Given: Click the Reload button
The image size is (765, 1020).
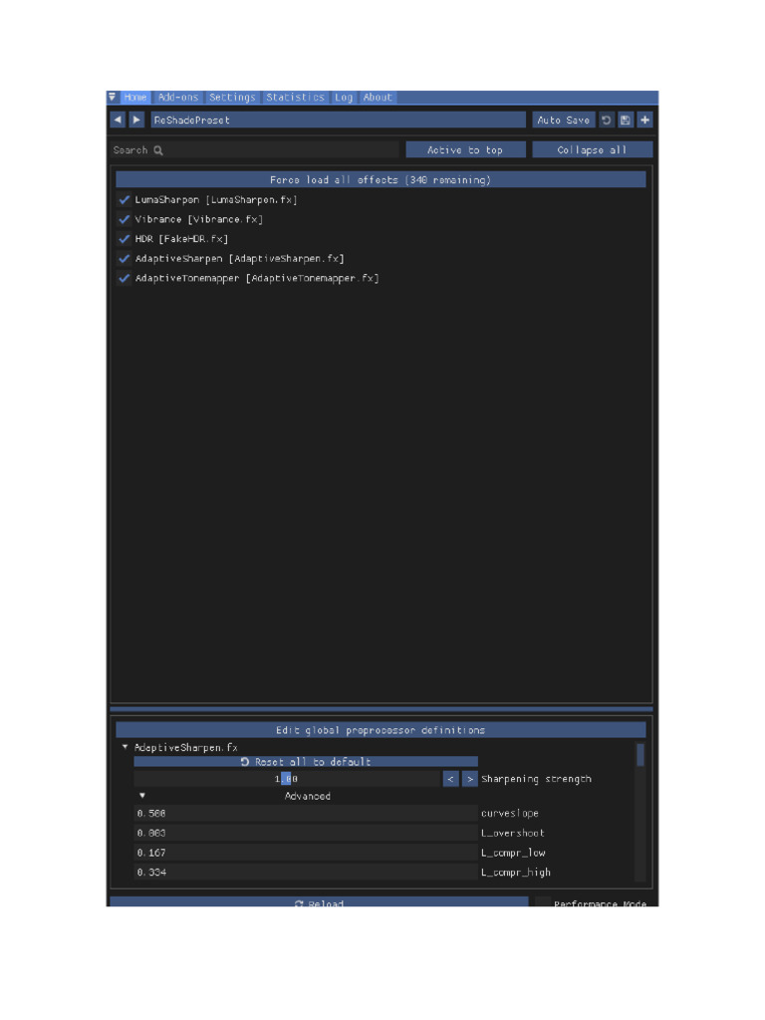Looking at the screenshot, I should [319, 902].
